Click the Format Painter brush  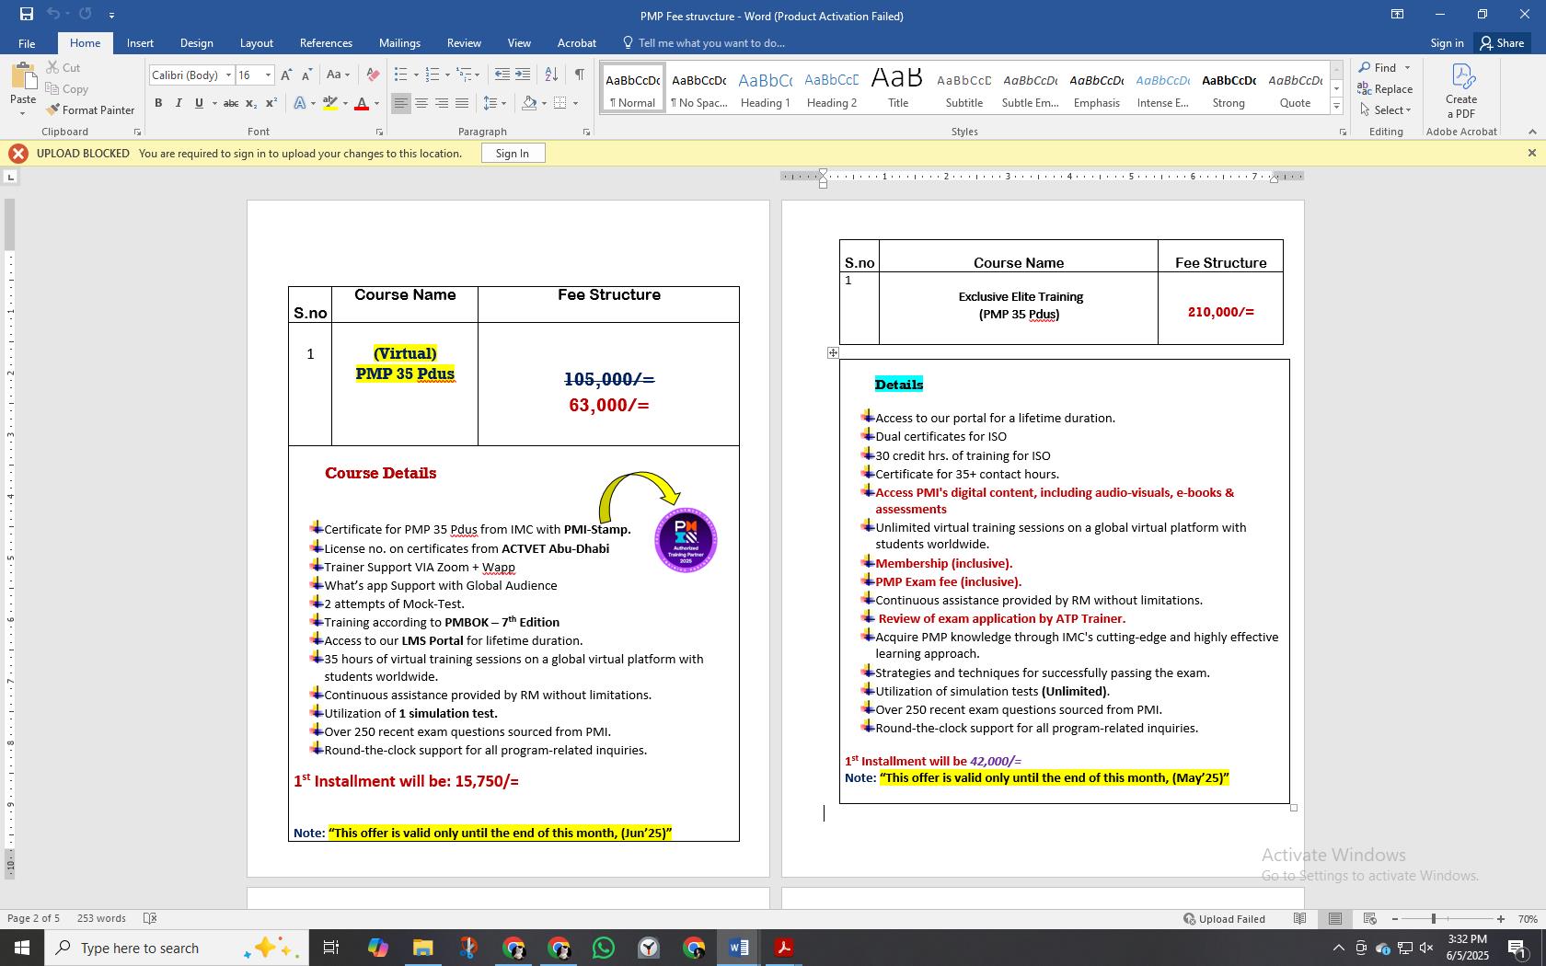coord(90,109)
